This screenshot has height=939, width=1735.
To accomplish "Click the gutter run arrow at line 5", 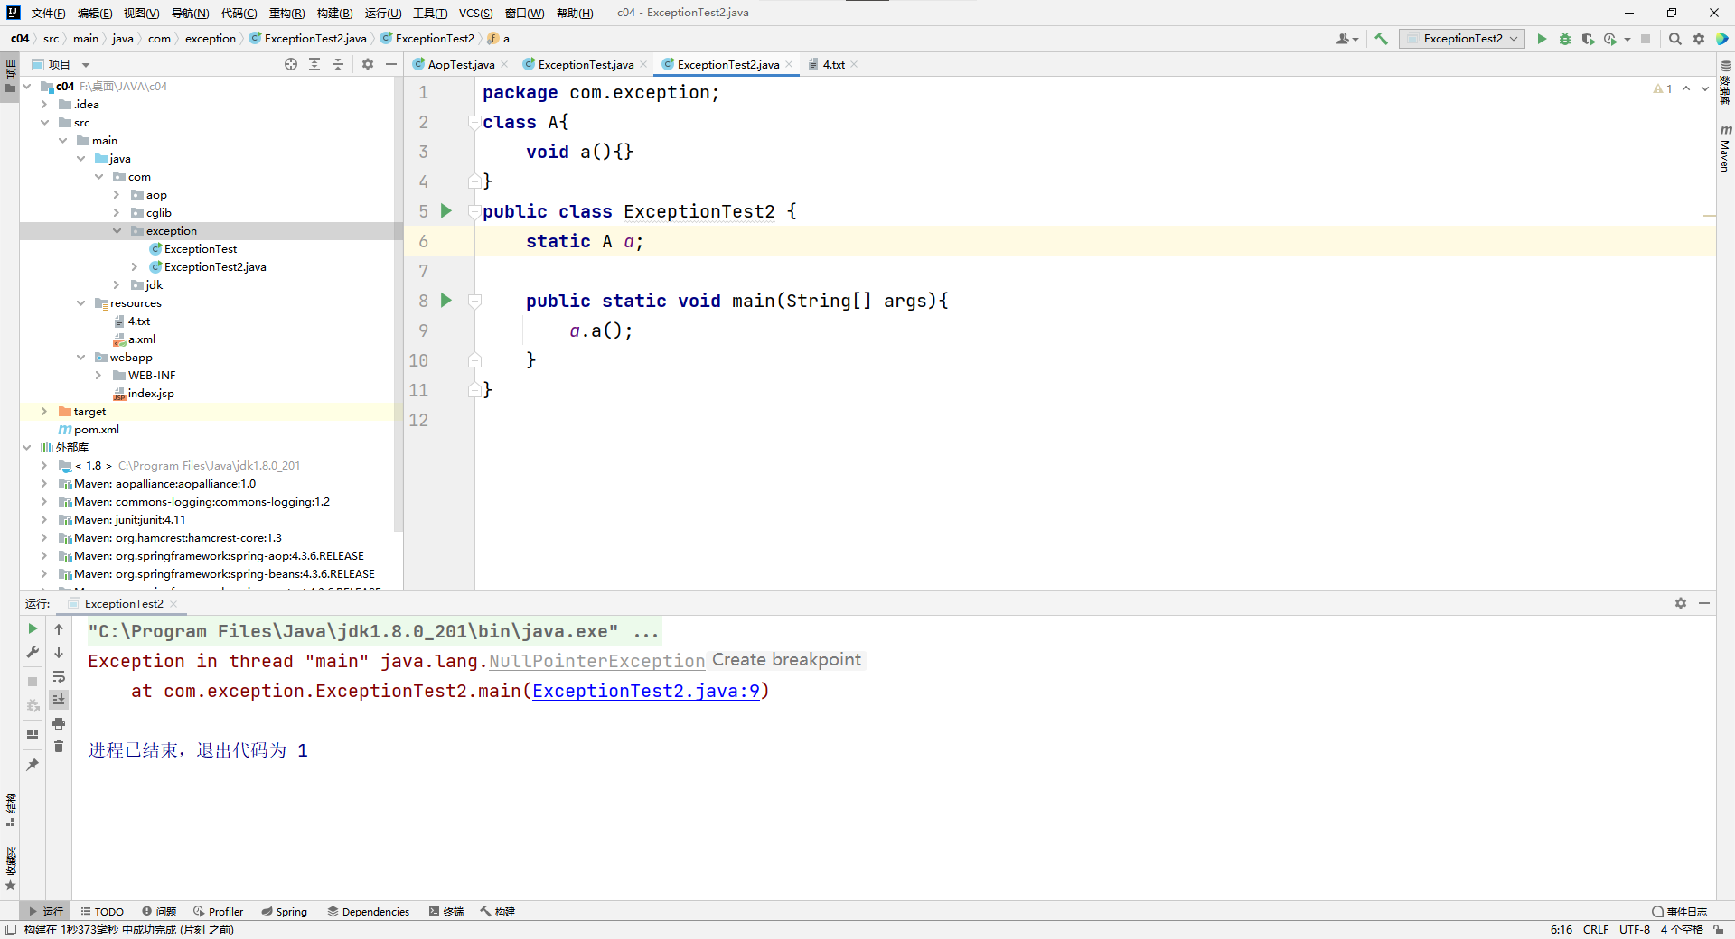I will [x=445, y=211].
